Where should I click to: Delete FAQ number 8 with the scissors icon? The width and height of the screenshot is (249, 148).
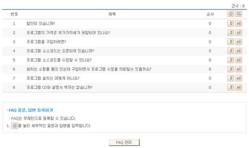tap(239, 87)
